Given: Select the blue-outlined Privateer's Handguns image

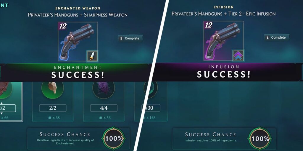Looking at the screenshot, I should [x=78, y=41].
